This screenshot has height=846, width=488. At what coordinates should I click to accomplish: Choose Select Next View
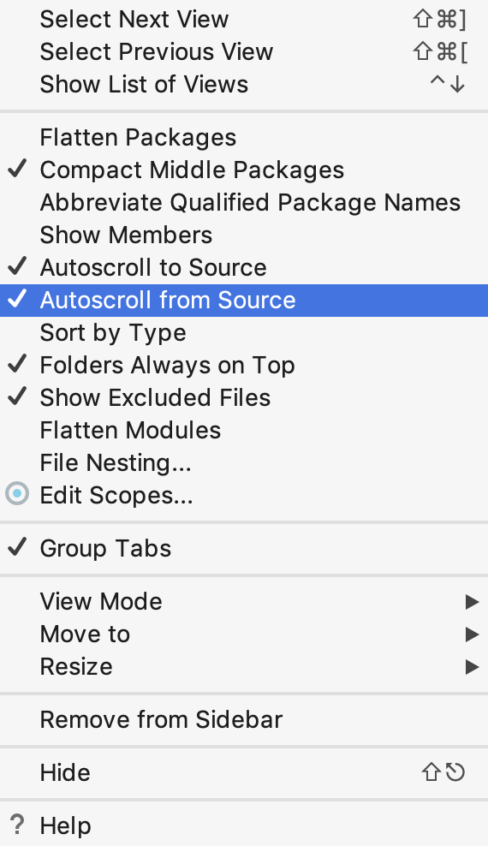pyautogui.click(x=244, y=20)
